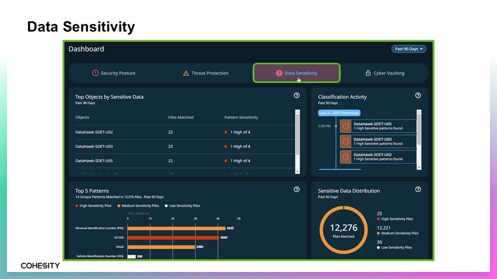Open help icon for Top 5 Patterns
This screenshot has width=497, height=279.
pos(297,189)
